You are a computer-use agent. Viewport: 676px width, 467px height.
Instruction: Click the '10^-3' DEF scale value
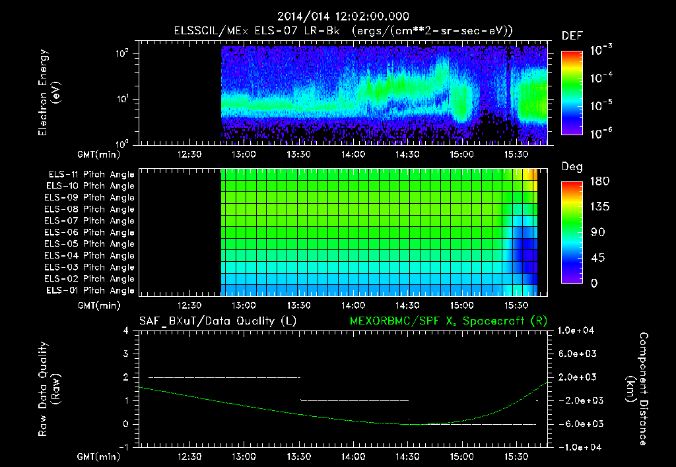pos(601,49)
